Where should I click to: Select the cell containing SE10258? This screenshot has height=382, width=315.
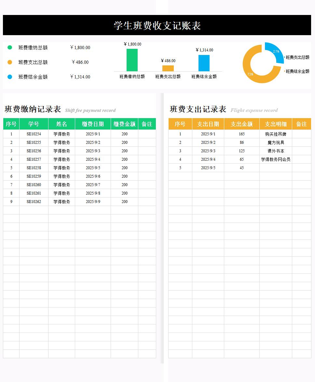[x=34, y=168]
